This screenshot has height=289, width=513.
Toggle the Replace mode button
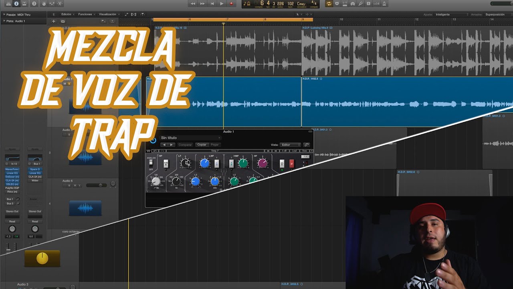(337, 4)
